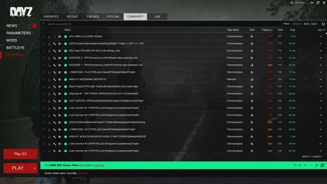
Task: Sort by Players column header
Action: (x=267, y=30)
